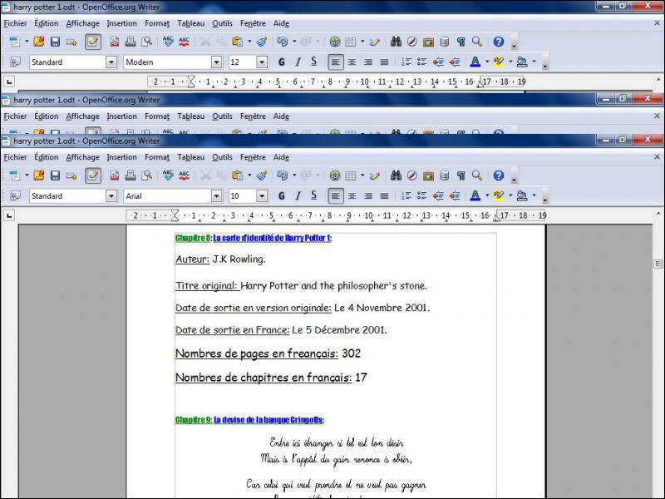Expand the Standard paragraph style dropdown, front window

[x=111, y=196]
